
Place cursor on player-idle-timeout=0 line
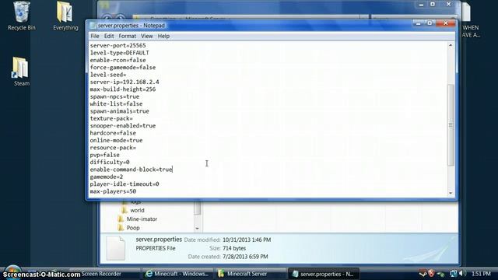[124, 184]
